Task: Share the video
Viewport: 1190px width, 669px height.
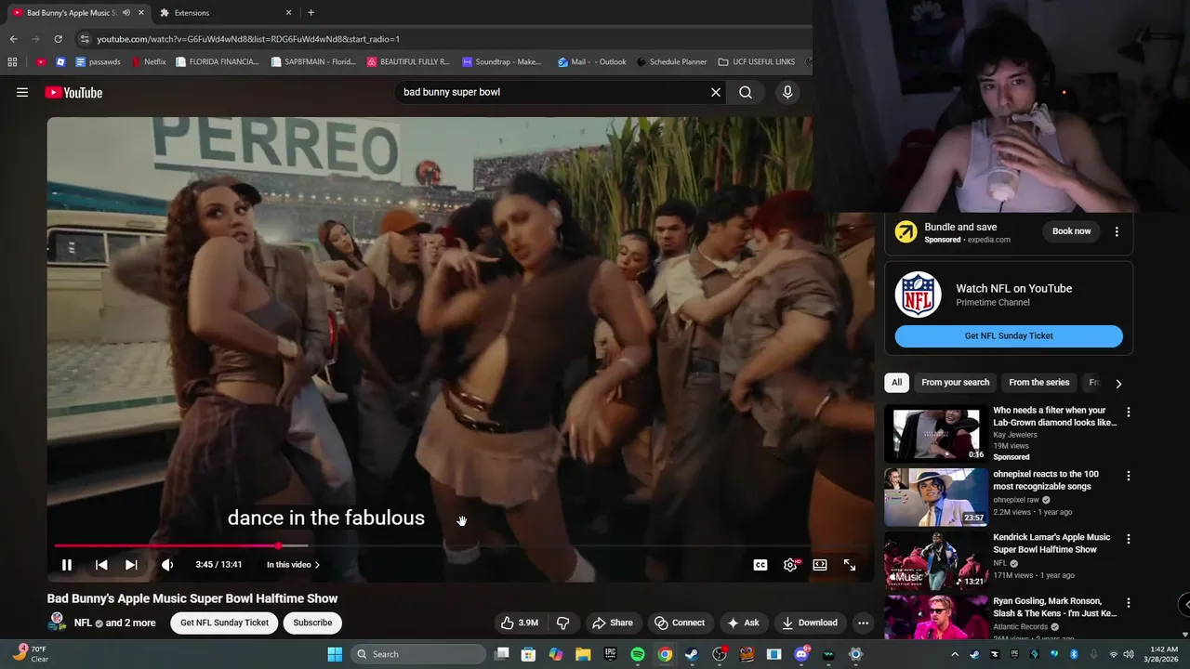Action: 613,623
